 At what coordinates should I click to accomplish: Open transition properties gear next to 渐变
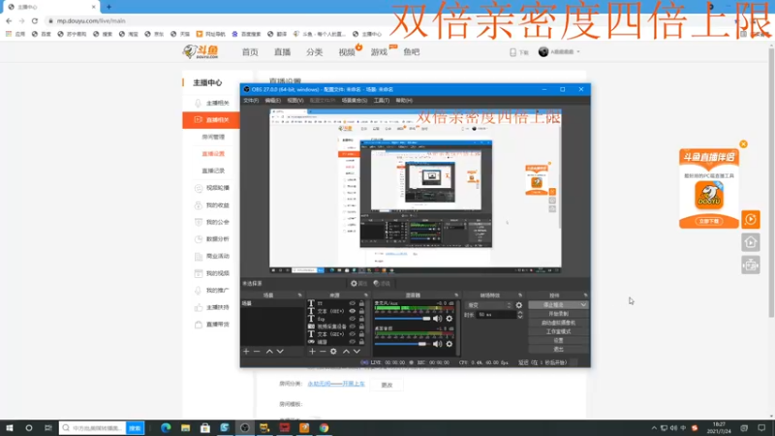(519, 305)
